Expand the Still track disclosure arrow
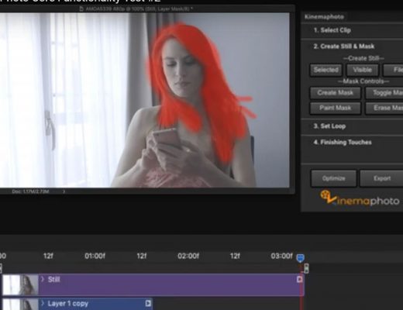Screen dimensions: 403x310 (x=43, y=279)
